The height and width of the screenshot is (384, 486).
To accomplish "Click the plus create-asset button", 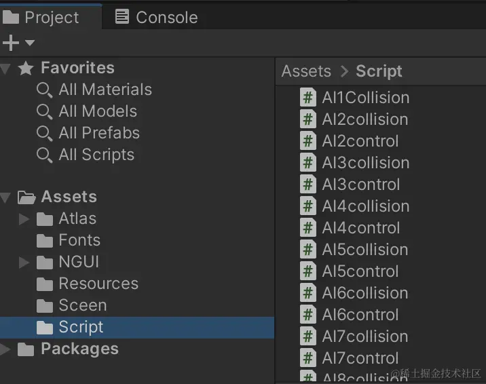I will point(11,43).
